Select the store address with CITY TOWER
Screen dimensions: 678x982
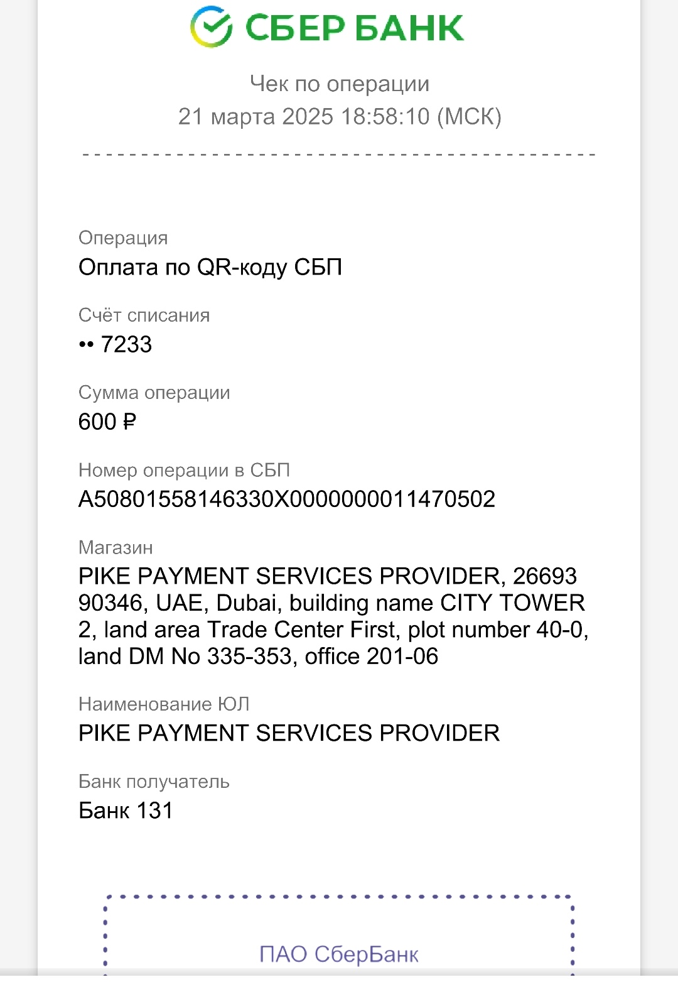pyautogui.click(x=333, y=616)
